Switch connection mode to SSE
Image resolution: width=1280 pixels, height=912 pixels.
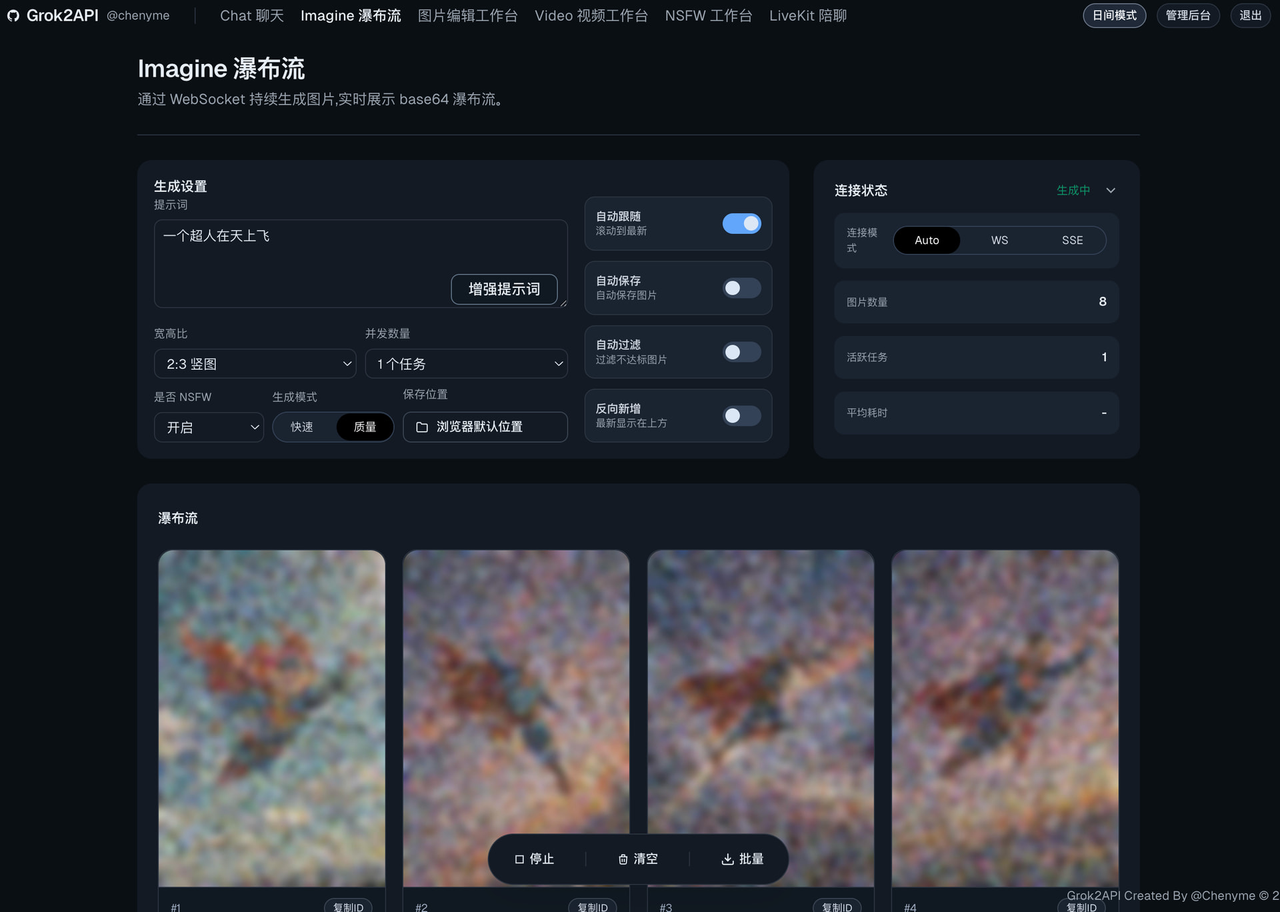1072,240
